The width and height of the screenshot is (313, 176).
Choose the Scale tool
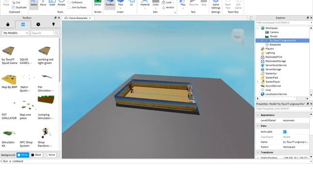tap(52, 4)
